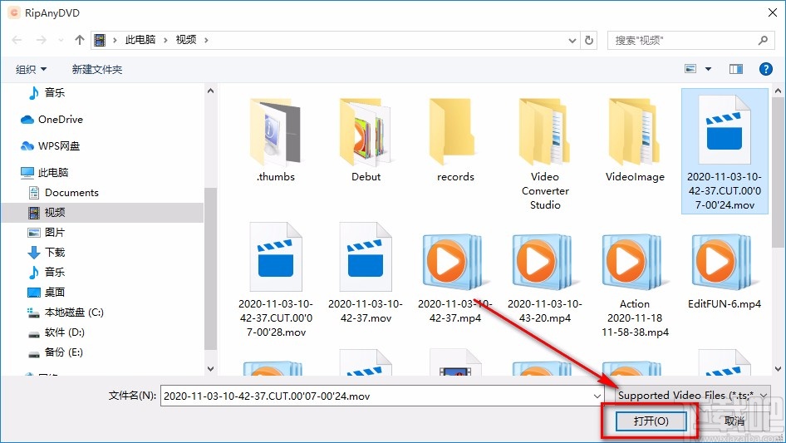Click the Back navigation arrow
The width and height of the screenshot is (786, 443).
point(17,40)
